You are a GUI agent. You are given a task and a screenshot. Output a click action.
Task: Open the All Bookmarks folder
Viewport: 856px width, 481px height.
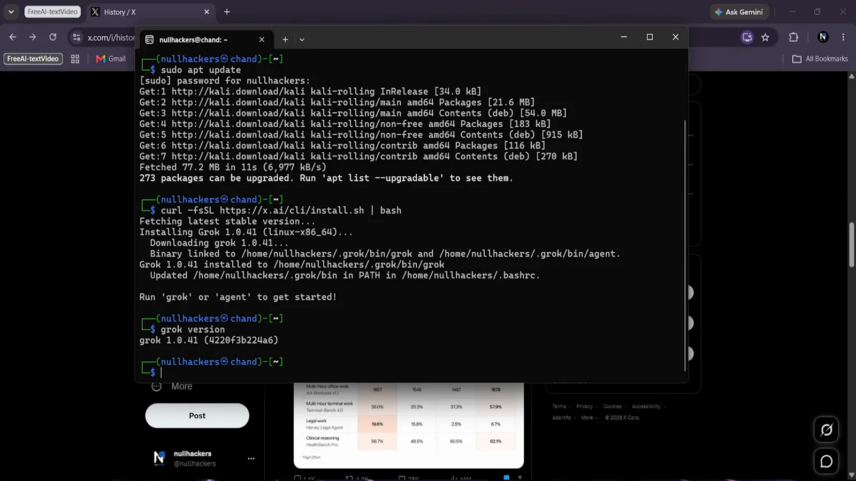(820, 59)
